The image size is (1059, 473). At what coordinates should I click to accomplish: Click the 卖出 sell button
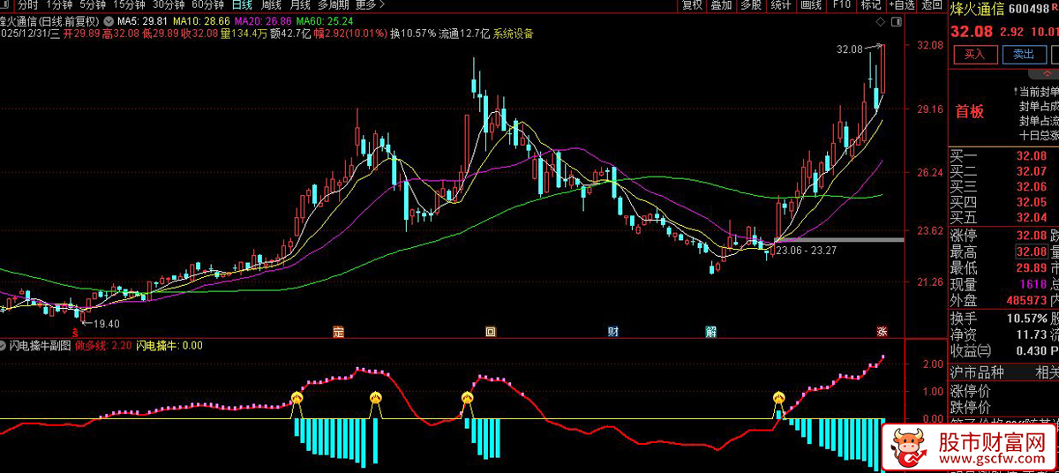[x=1023, y=55]
